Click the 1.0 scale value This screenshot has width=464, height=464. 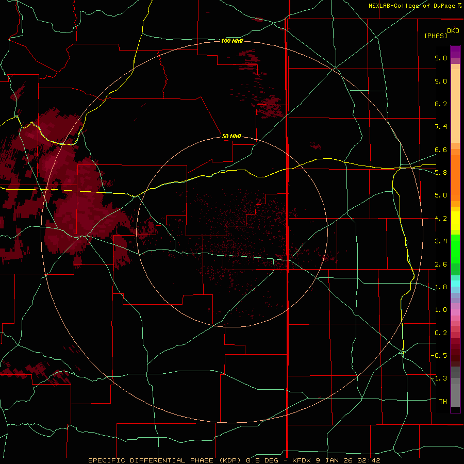(441, 310)
